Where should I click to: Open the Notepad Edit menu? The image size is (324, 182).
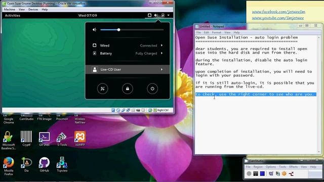coord(206,32)
